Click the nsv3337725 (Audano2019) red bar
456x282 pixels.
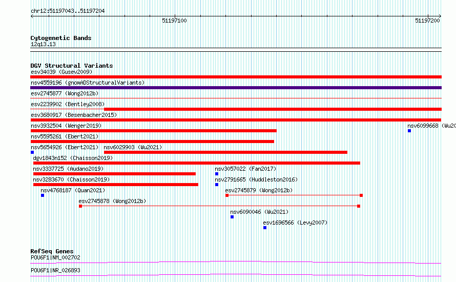coord(114,174)
